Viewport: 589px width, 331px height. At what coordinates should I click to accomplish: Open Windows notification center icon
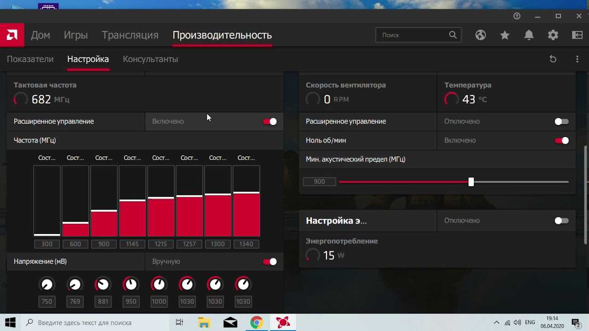(x=576, y=322)
